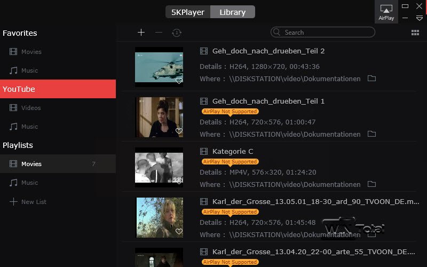
Task: Select Music under Favorites
Action: point(58,70)
